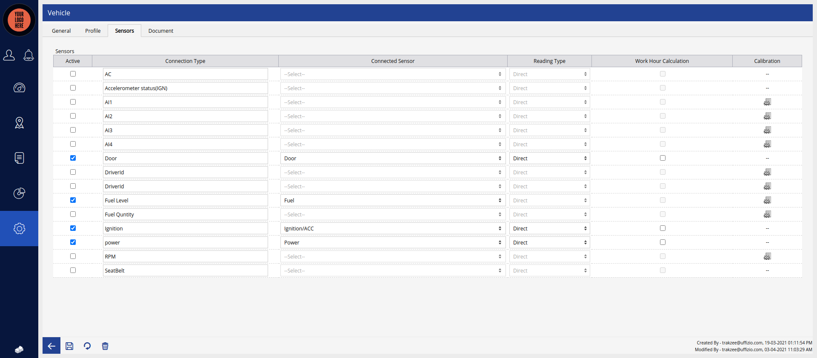
Task: Open calibration for AI3 row
Action: pos(767,130)
